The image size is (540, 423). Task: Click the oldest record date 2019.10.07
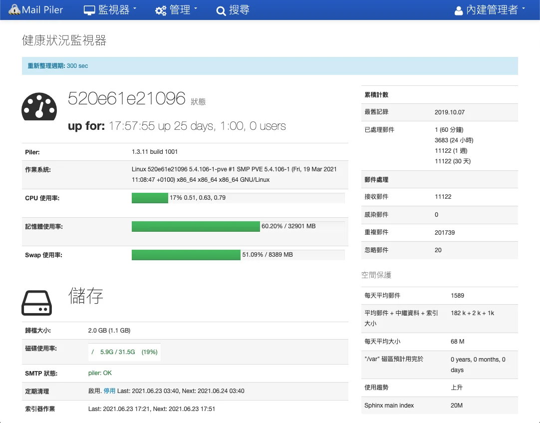tap(450, 112)
